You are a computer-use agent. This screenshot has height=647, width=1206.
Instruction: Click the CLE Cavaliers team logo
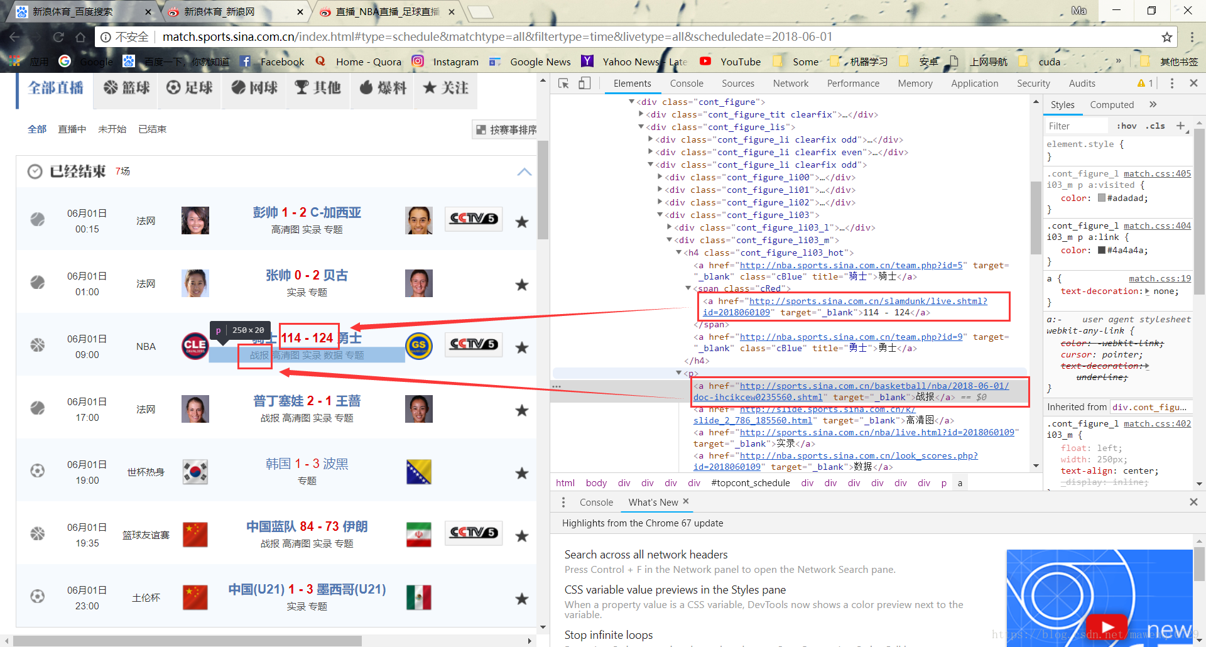[x=195, y=346]
